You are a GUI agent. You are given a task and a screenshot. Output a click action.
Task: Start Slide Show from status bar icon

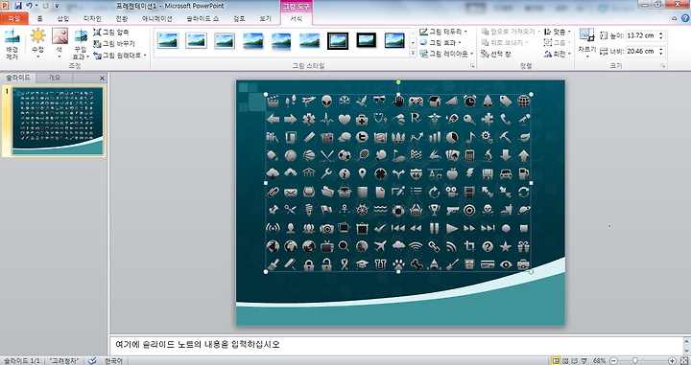(x=584, y=360)
